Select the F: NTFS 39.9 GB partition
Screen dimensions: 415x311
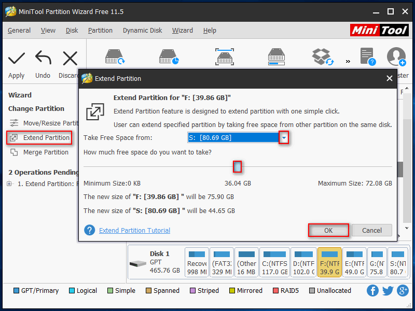pyautogui.click(x=329, y=262)
